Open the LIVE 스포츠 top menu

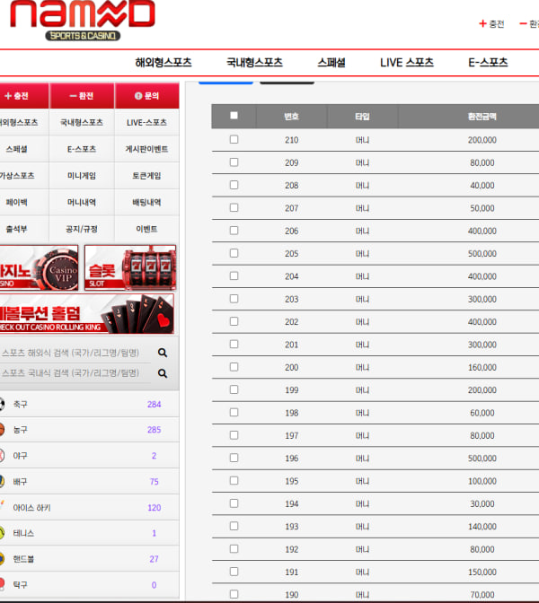pyautogui.click(x=407, y=62)
